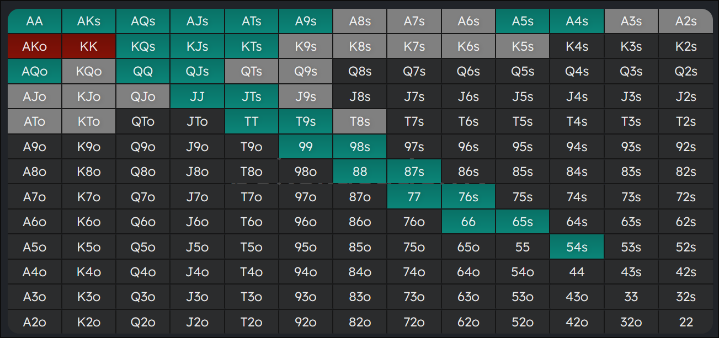Screen dimensions: 719x338
Task: Select the gray T8s cell
Action: tap(360, 122)
